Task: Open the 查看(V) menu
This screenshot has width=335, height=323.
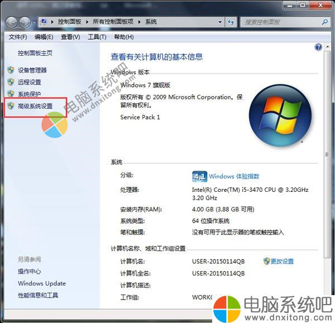Action: [70, 37]
